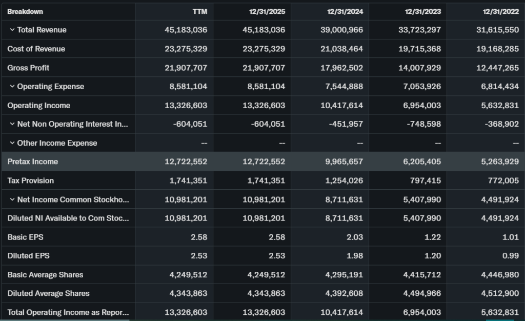Click the Basic EPS row label

coord(25,237)
